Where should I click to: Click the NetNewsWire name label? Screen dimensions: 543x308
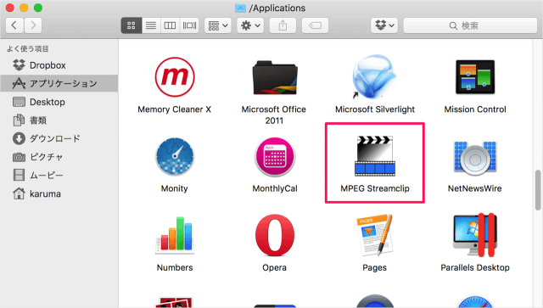click(475, 188)
